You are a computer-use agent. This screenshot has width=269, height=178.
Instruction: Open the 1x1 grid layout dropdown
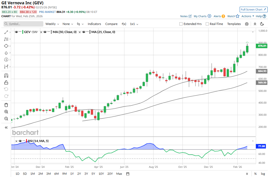(134, 24)
